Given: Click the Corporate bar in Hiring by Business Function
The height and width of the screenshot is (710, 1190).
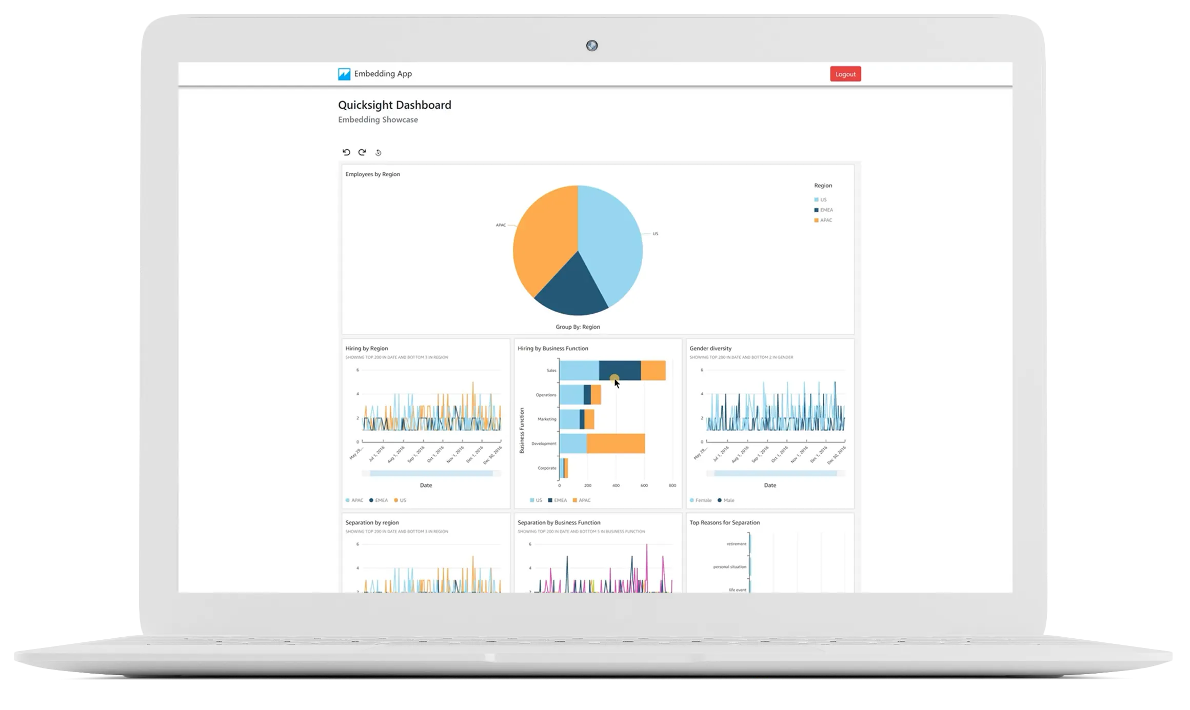Looking at the screenshot, I should coord(564,468).
